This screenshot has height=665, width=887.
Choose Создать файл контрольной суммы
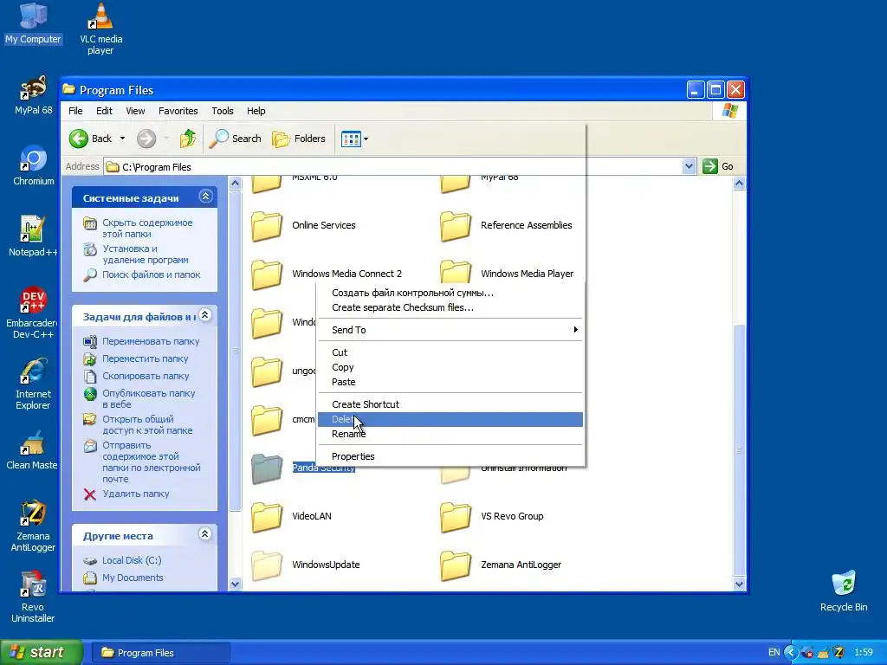(x=450, y=293)
